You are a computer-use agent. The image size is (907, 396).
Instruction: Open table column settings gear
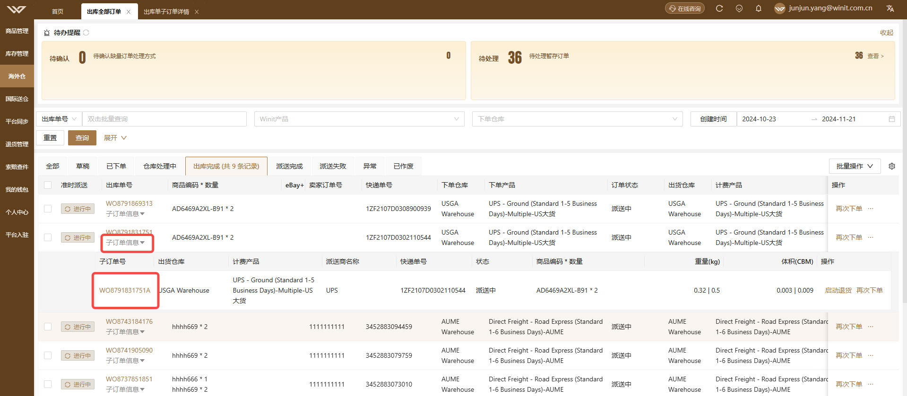coord(892,166)
